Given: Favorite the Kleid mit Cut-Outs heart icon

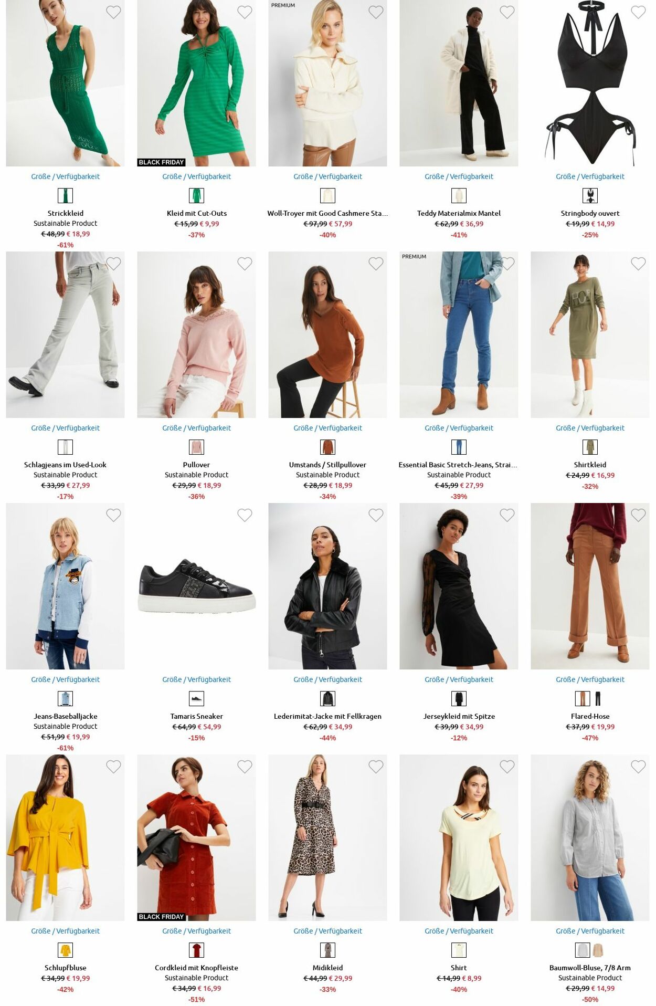Looking at the screenshot, I should [x=245, y=12].
